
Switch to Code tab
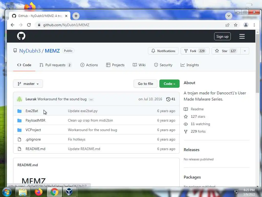click(24, 65)
